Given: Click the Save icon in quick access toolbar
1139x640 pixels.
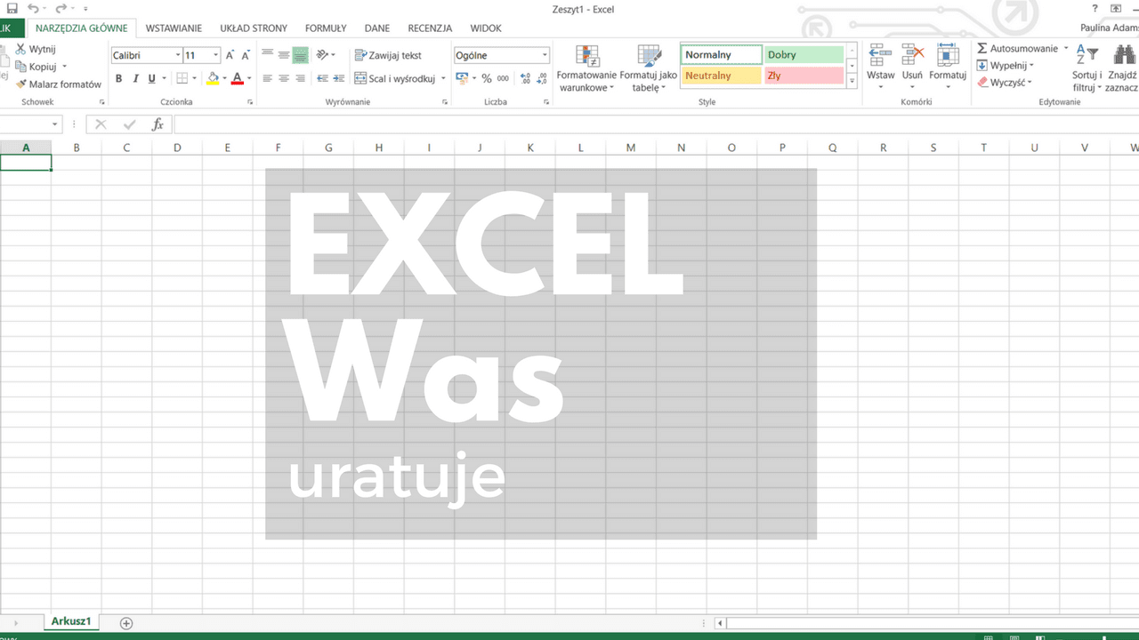Looking at the screenshot, I should 12,9.
